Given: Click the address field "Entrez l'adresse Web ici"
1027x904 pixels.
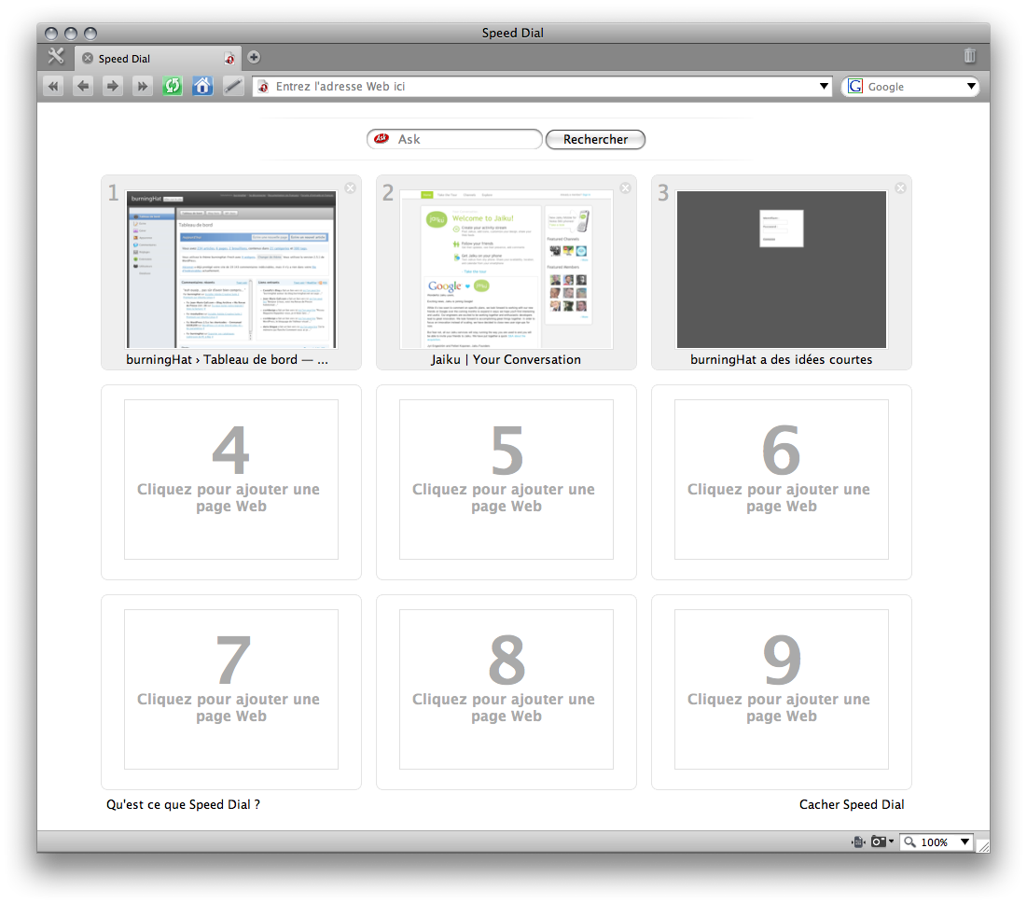Looking at the screenshot, I should click(x=542, y=87).
